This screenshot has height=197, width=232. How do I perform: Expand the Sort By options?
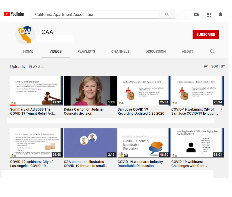point(214,66)
